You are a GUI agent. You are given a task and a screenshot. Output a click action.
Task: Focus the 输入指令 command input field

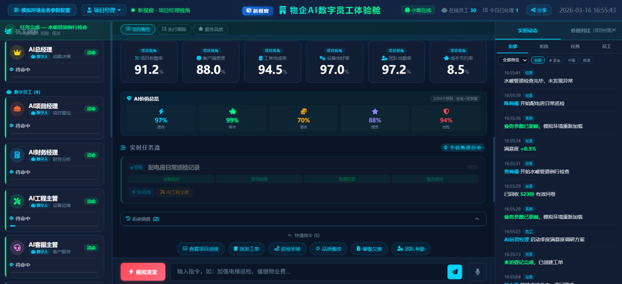(308, 272)
